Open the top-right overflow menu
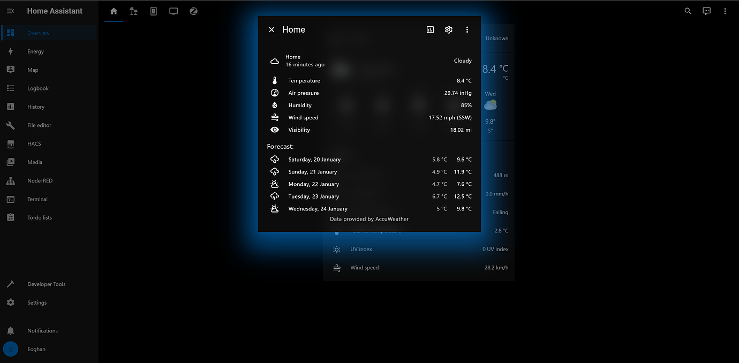 tap(725, 11)
